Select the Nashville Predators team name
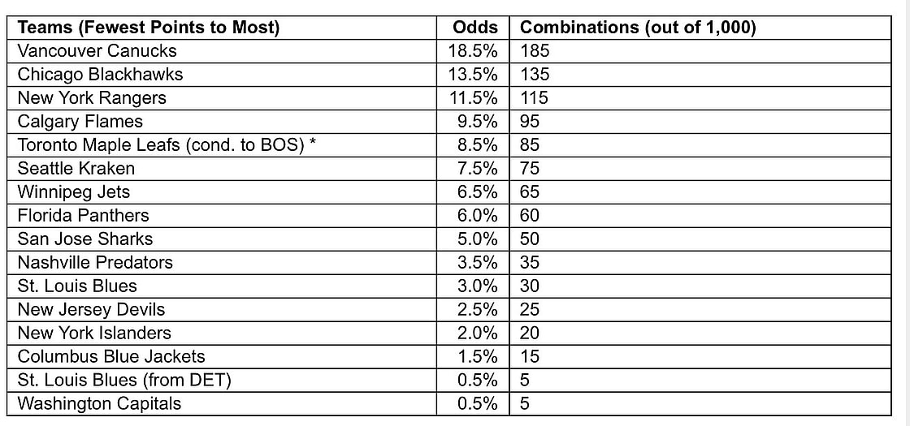The height and width of the screenshot is (426, 910). pyautogui.click(x=95, y=263)
